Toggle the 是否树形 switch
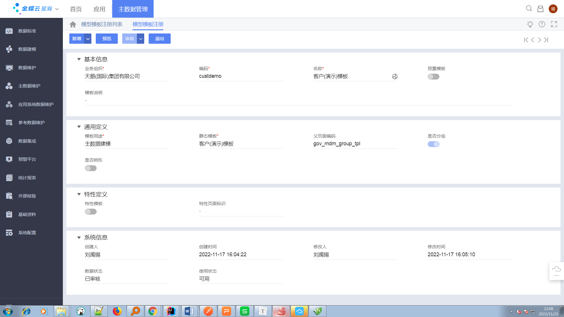Screen dimensions: 564x317 click(x=91, y=168)
